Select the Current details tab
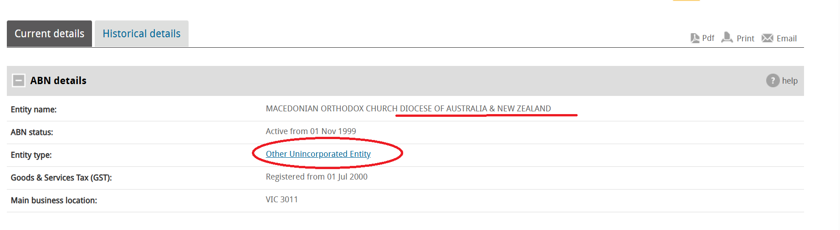840x230 pixels. [49, 34]
